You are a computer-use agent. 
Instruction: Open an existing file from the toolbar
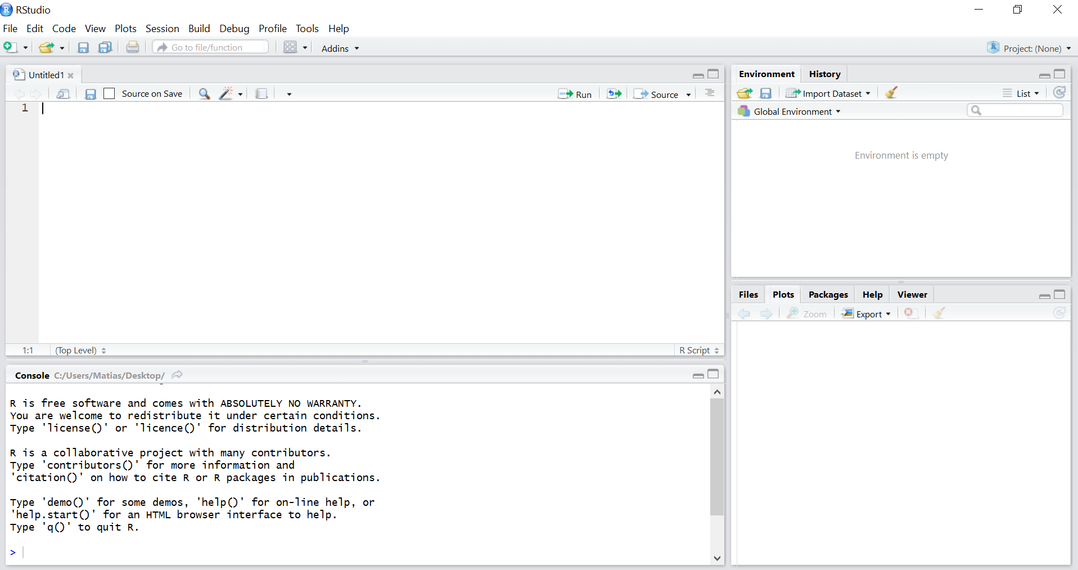[47, 47]
